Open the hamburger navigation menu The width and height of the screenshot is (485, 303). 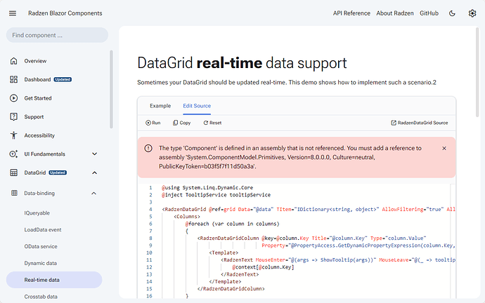click(x=13, y=13)
